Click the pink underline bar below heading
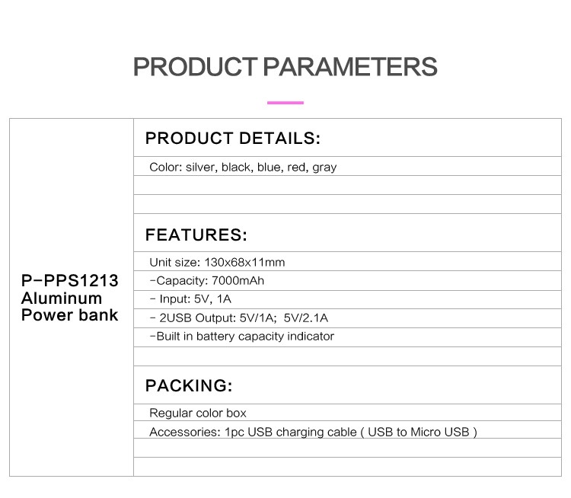The image size is (571, 498). pyautogui.click(x=285, y=103)
